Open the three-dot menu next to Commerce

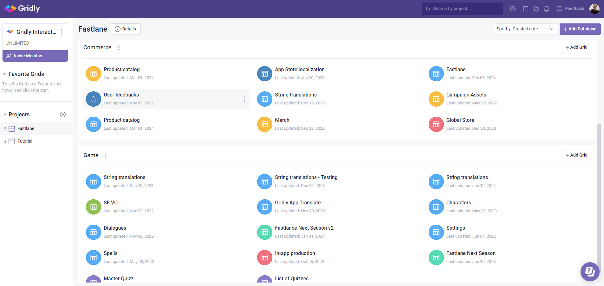(x=119, y=47)
